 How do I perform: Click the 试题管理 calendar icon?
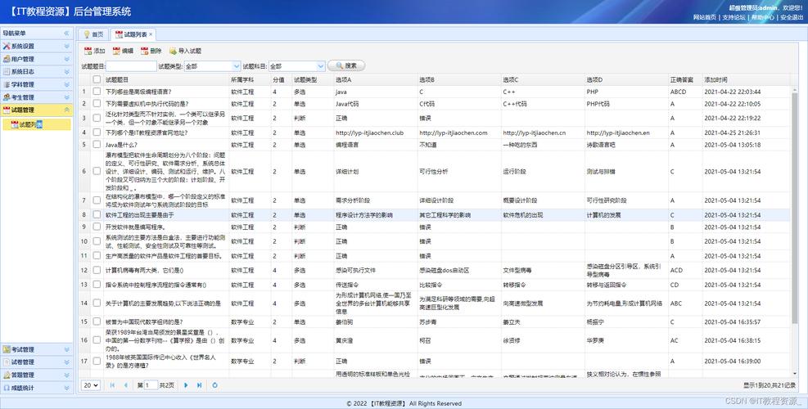7,110
